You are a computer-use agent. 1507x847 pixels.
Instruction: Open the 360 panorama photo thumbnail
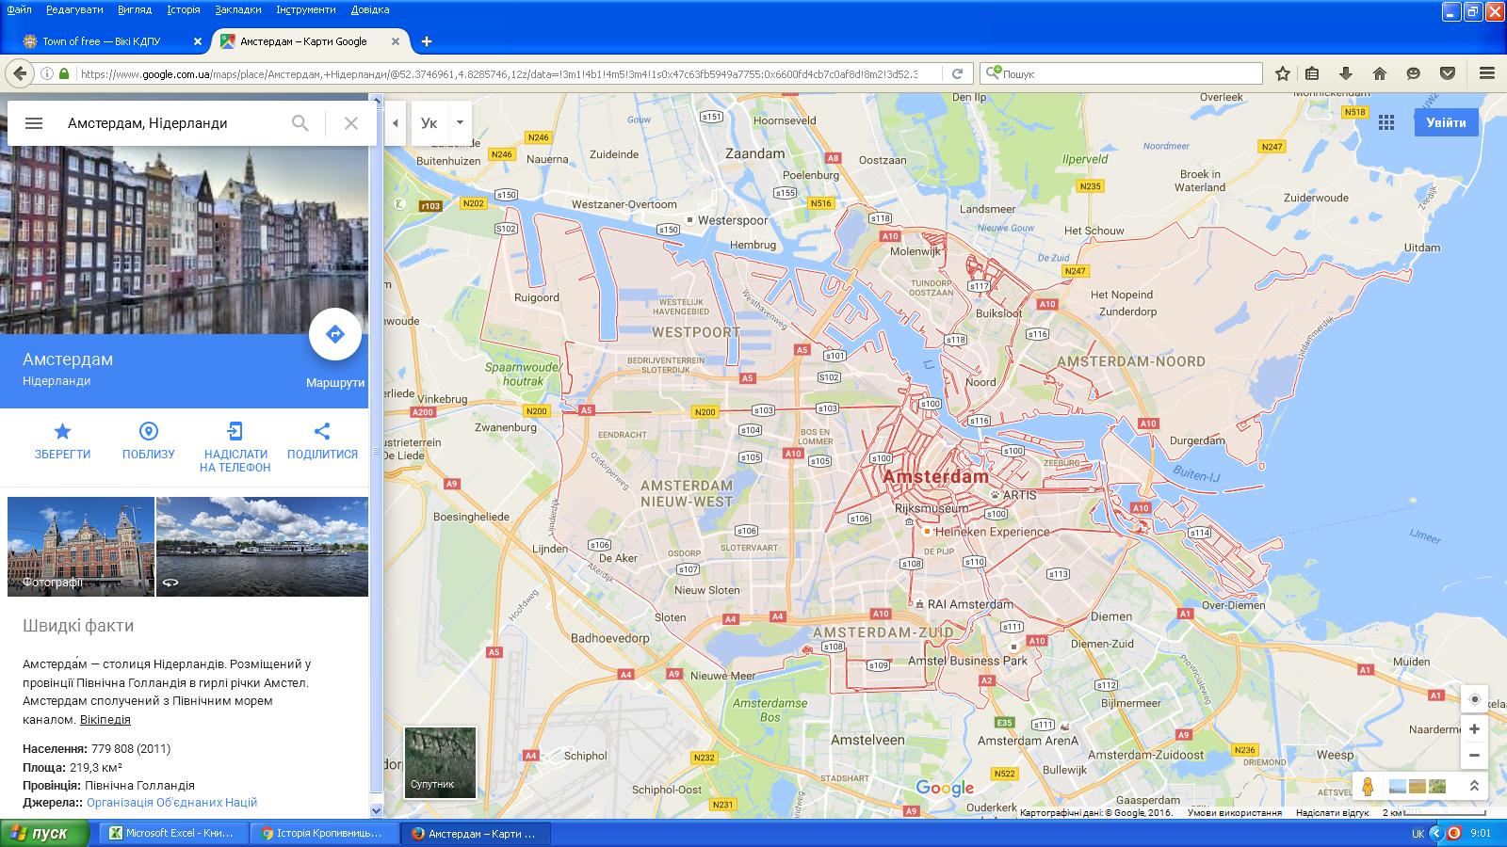(x=262, y=547)
